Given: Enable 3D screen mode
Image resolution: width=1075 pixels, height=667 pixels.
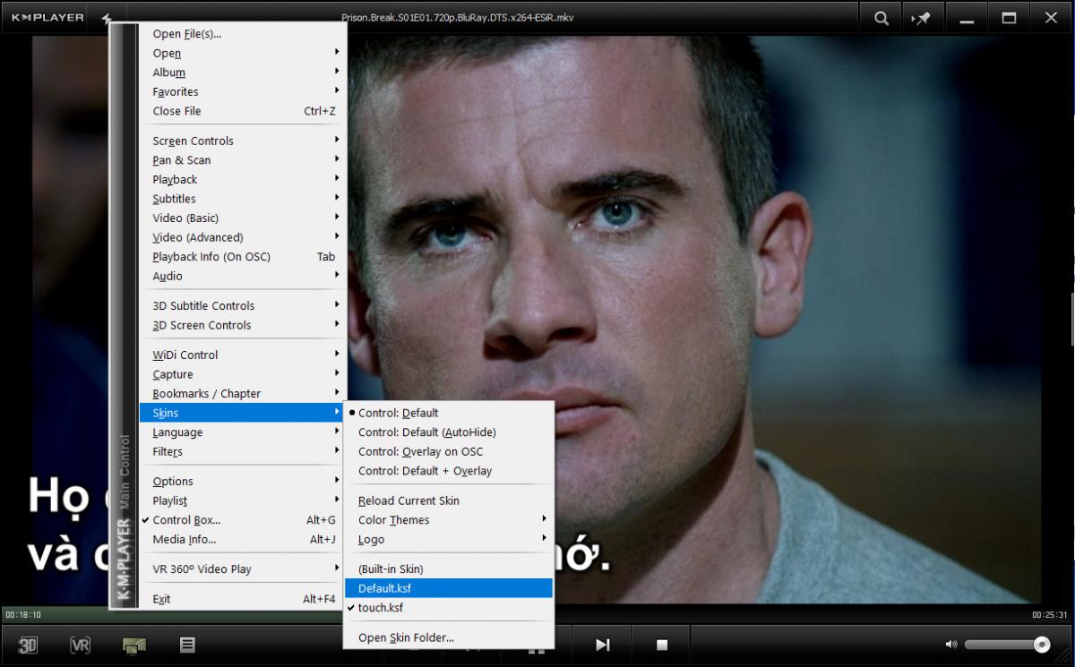Looking at the screenshot, I should coord(30,644).
